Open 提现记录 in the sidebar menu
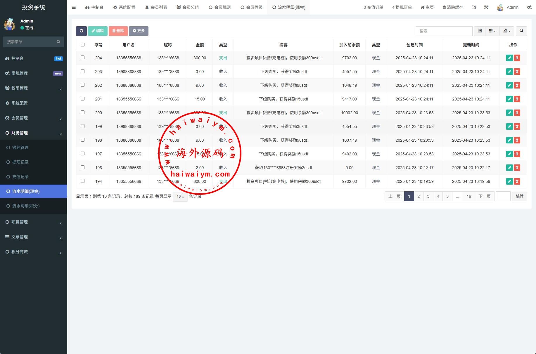Viewport: 536px width, 354px height. pos(20,162)
